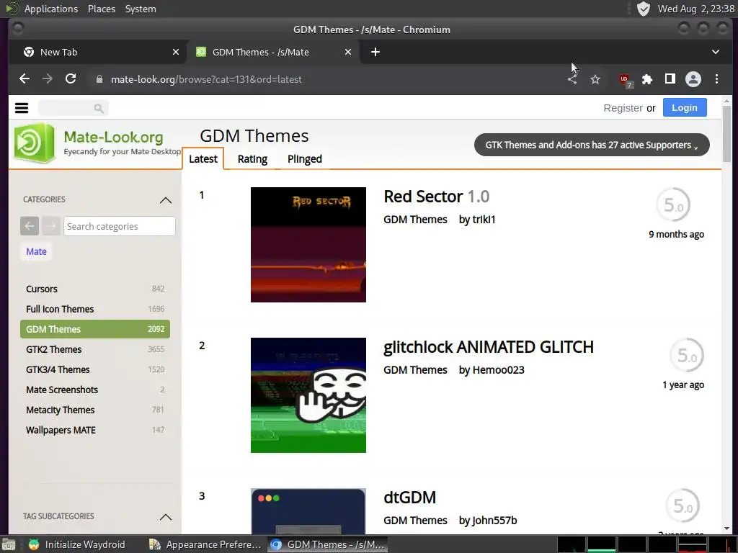The image size is (738, 553).
Task: Switch to the New Tab browser tab
Action: pos(98,52)
